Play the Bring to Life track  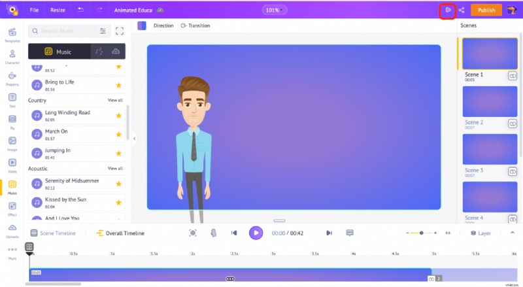[x=37, y=85]
